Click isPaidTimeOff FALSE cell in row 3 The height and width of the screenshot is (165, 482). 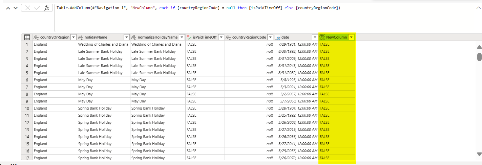[205, 58]
